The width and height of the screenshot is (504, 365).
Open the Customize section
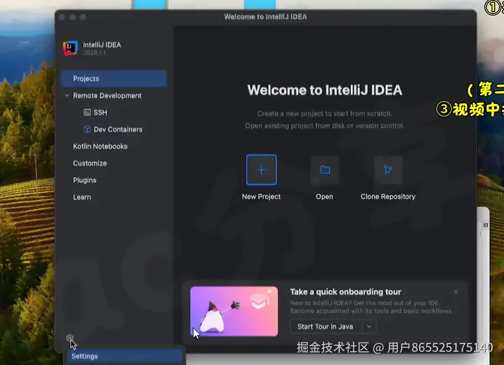coord(90,163)
